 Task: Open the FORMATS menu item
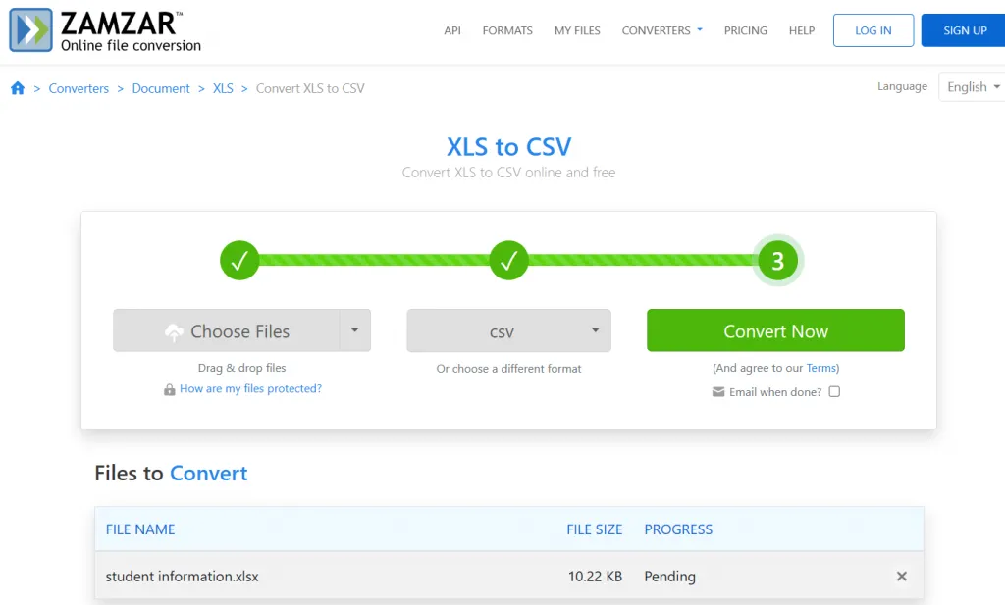507,30
